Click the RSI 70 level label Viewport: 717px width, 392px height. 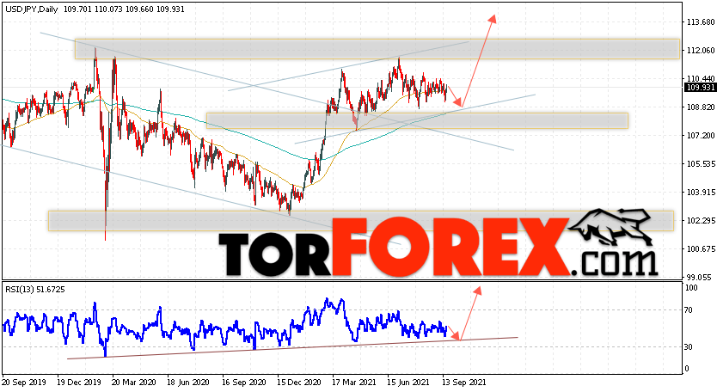[x=688, y=310]
